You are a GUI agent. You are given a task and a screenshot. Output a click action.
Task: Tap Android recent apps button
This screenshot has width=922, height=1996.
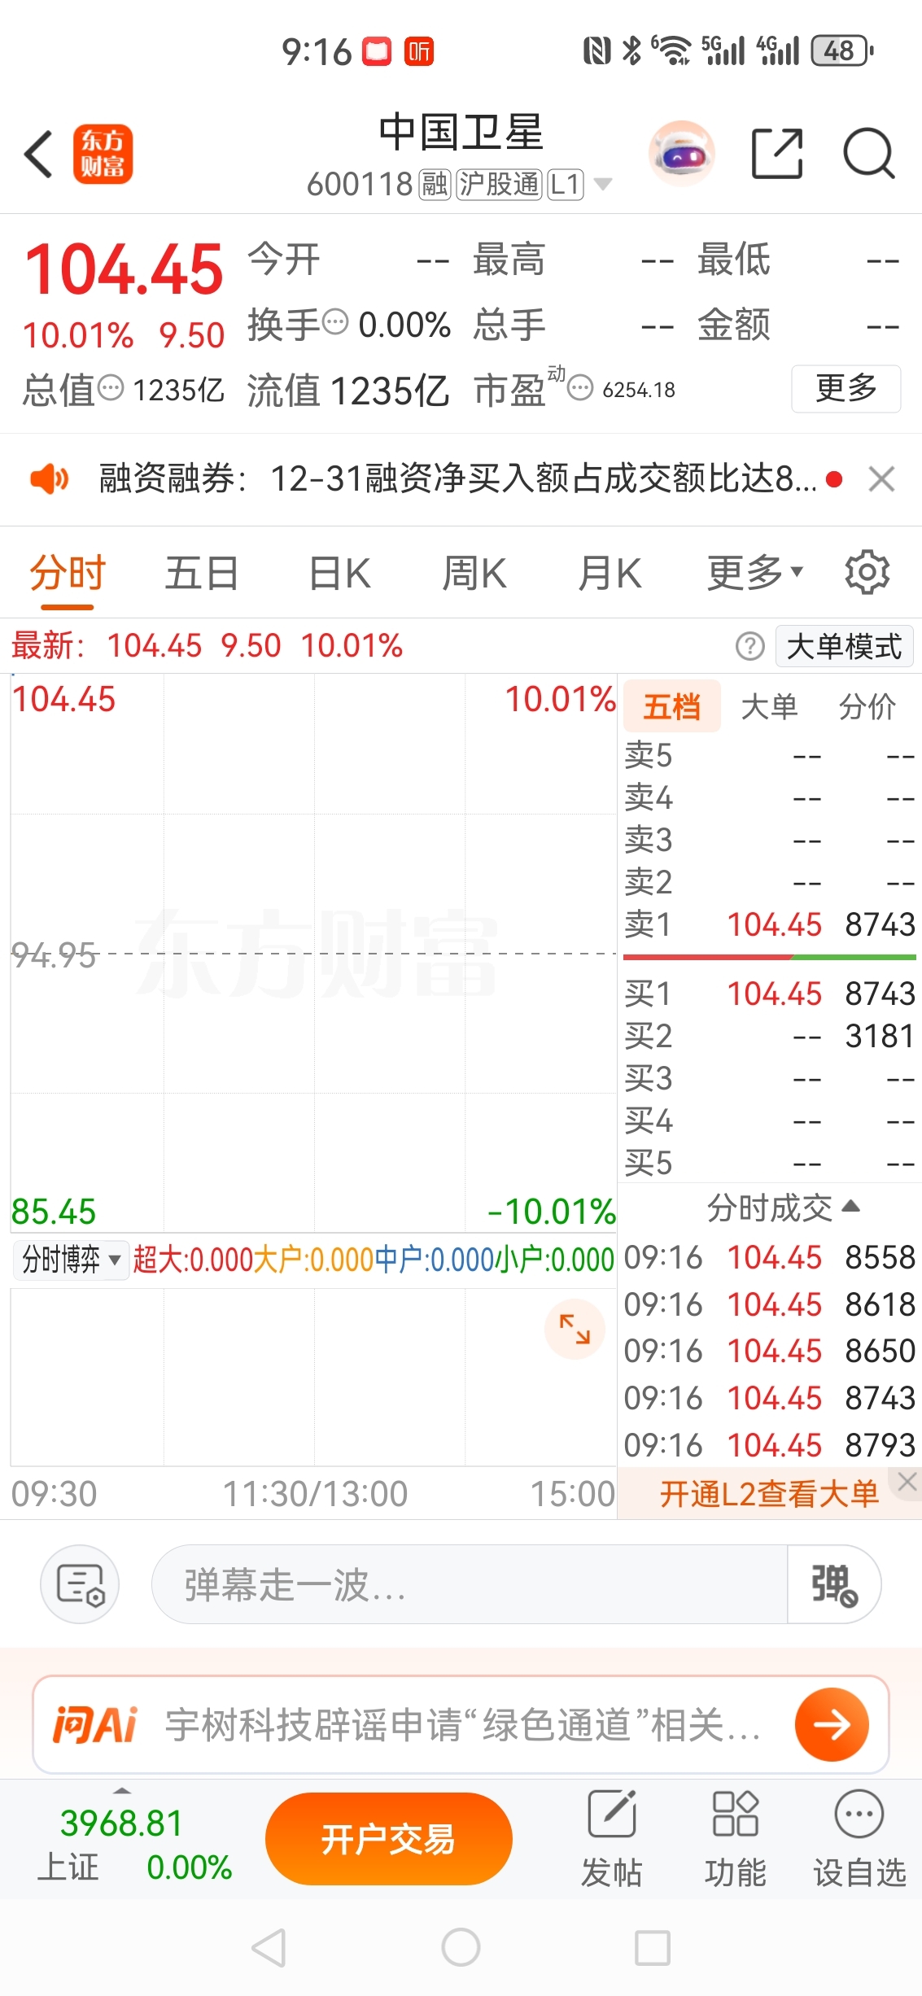point(653,1948)
